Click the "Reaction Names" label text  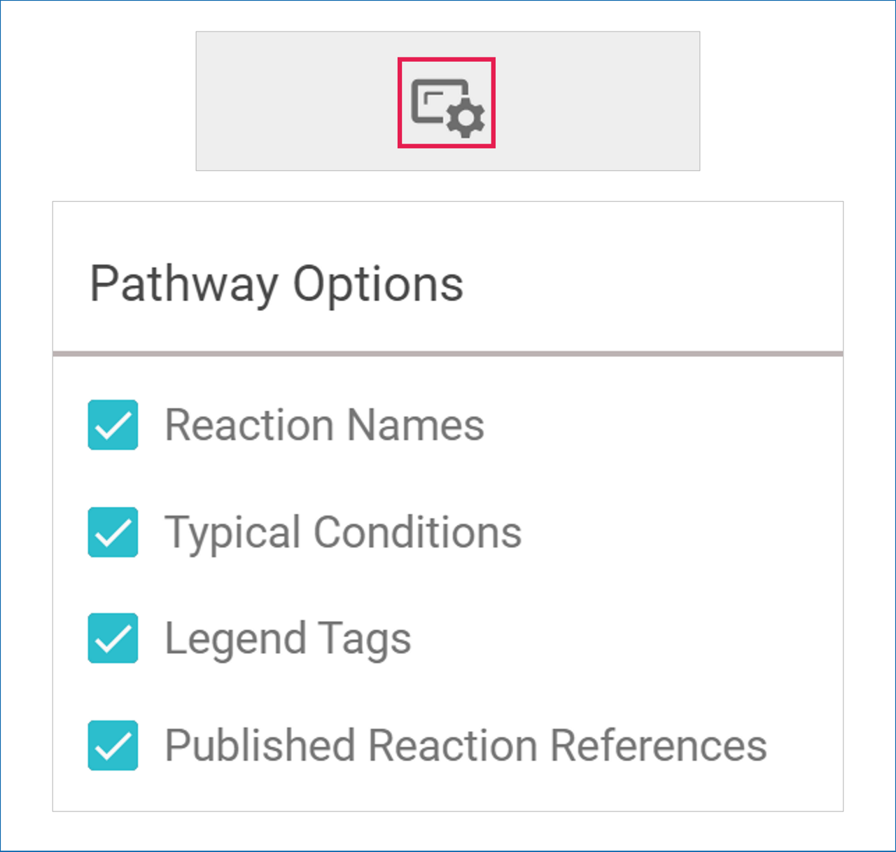click(324, 425)
